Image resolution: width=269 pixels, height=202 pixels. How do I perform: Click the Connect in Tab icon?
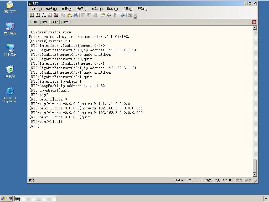click(44, 15)
